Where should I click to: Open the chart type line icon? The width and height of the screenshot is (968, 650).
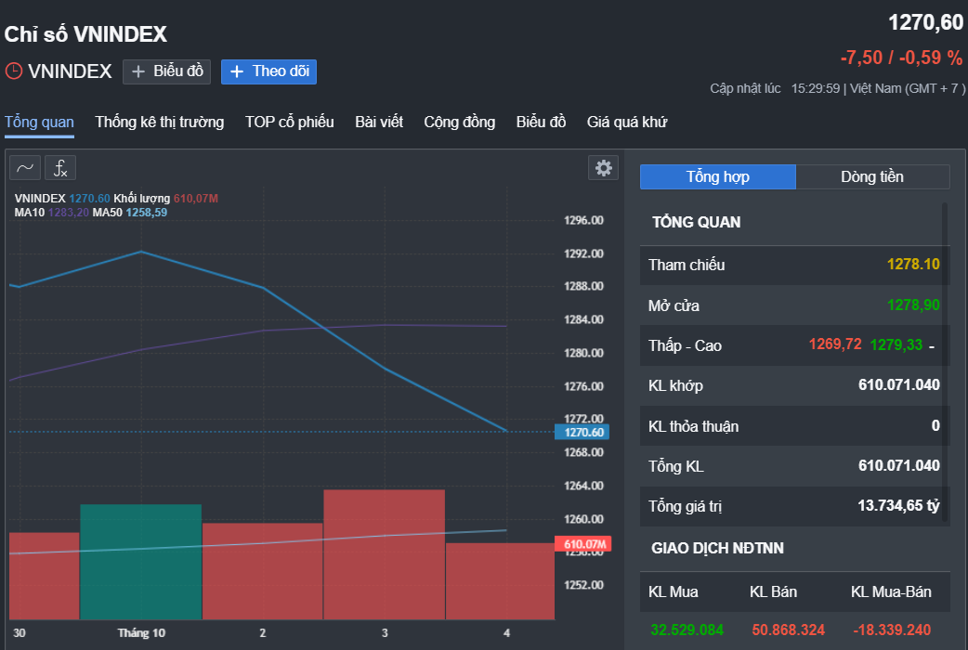(x=25, y=168)
